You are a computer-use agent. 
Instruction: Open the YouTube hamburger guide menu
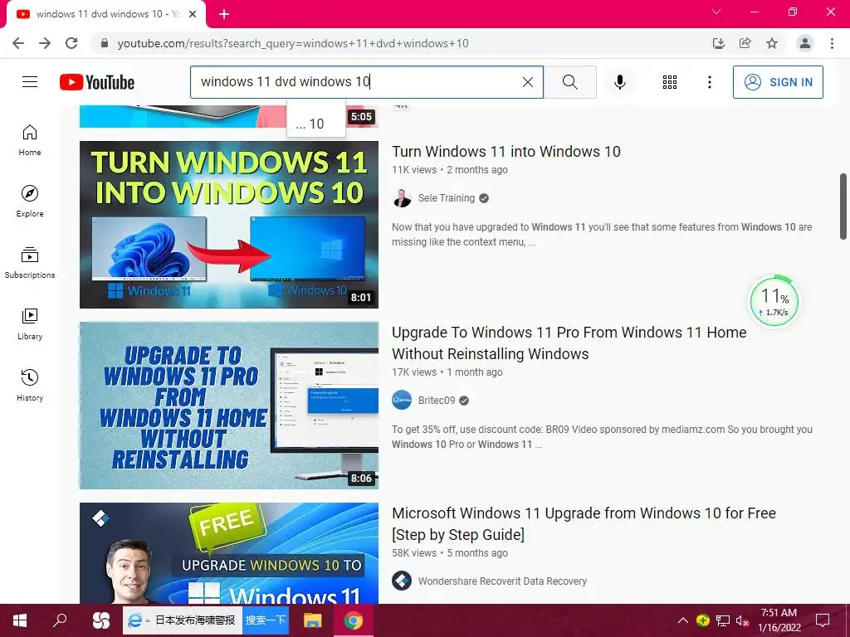[30, 82]
